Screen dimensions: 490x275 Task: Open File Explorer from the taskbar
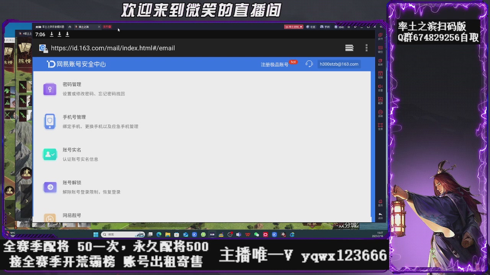click(168, 235)
